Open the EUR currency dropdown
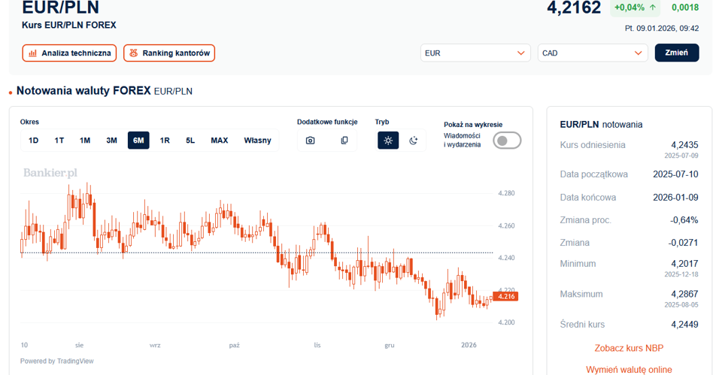This screenshot has height=375, width=713. point(475,53)
